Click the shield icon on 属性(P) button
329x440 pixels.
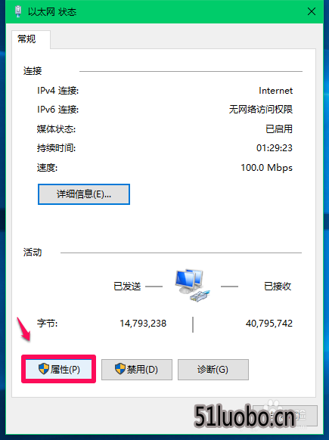click(x=44, y=369)
